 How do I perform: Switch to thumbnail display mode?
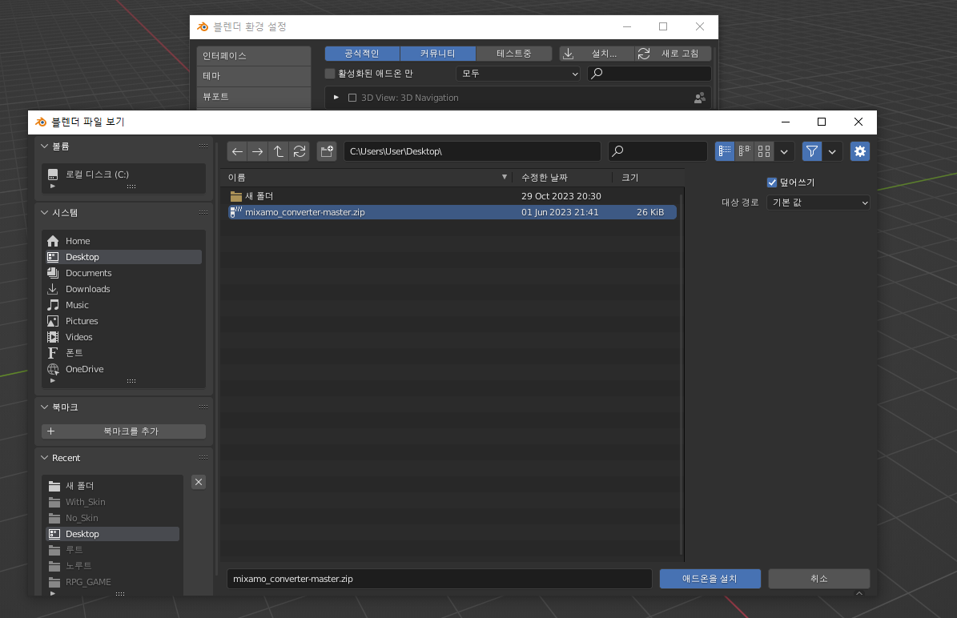[x=763, y=151]
